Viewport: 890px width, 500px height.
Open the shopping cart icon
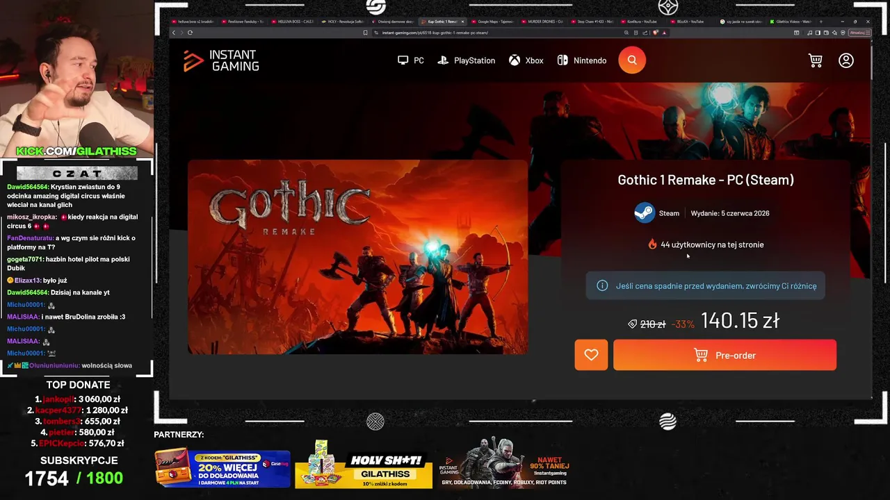click(816, 60)
